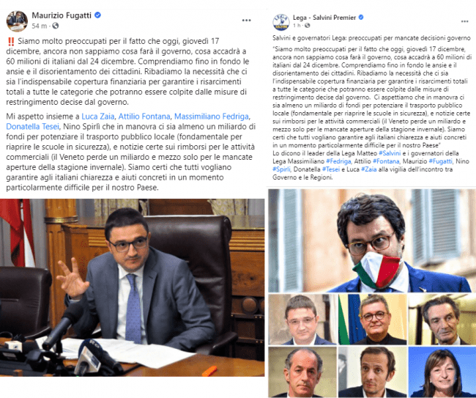Open the Lega - Salvini Premier logo avatar

pos(281,22)
